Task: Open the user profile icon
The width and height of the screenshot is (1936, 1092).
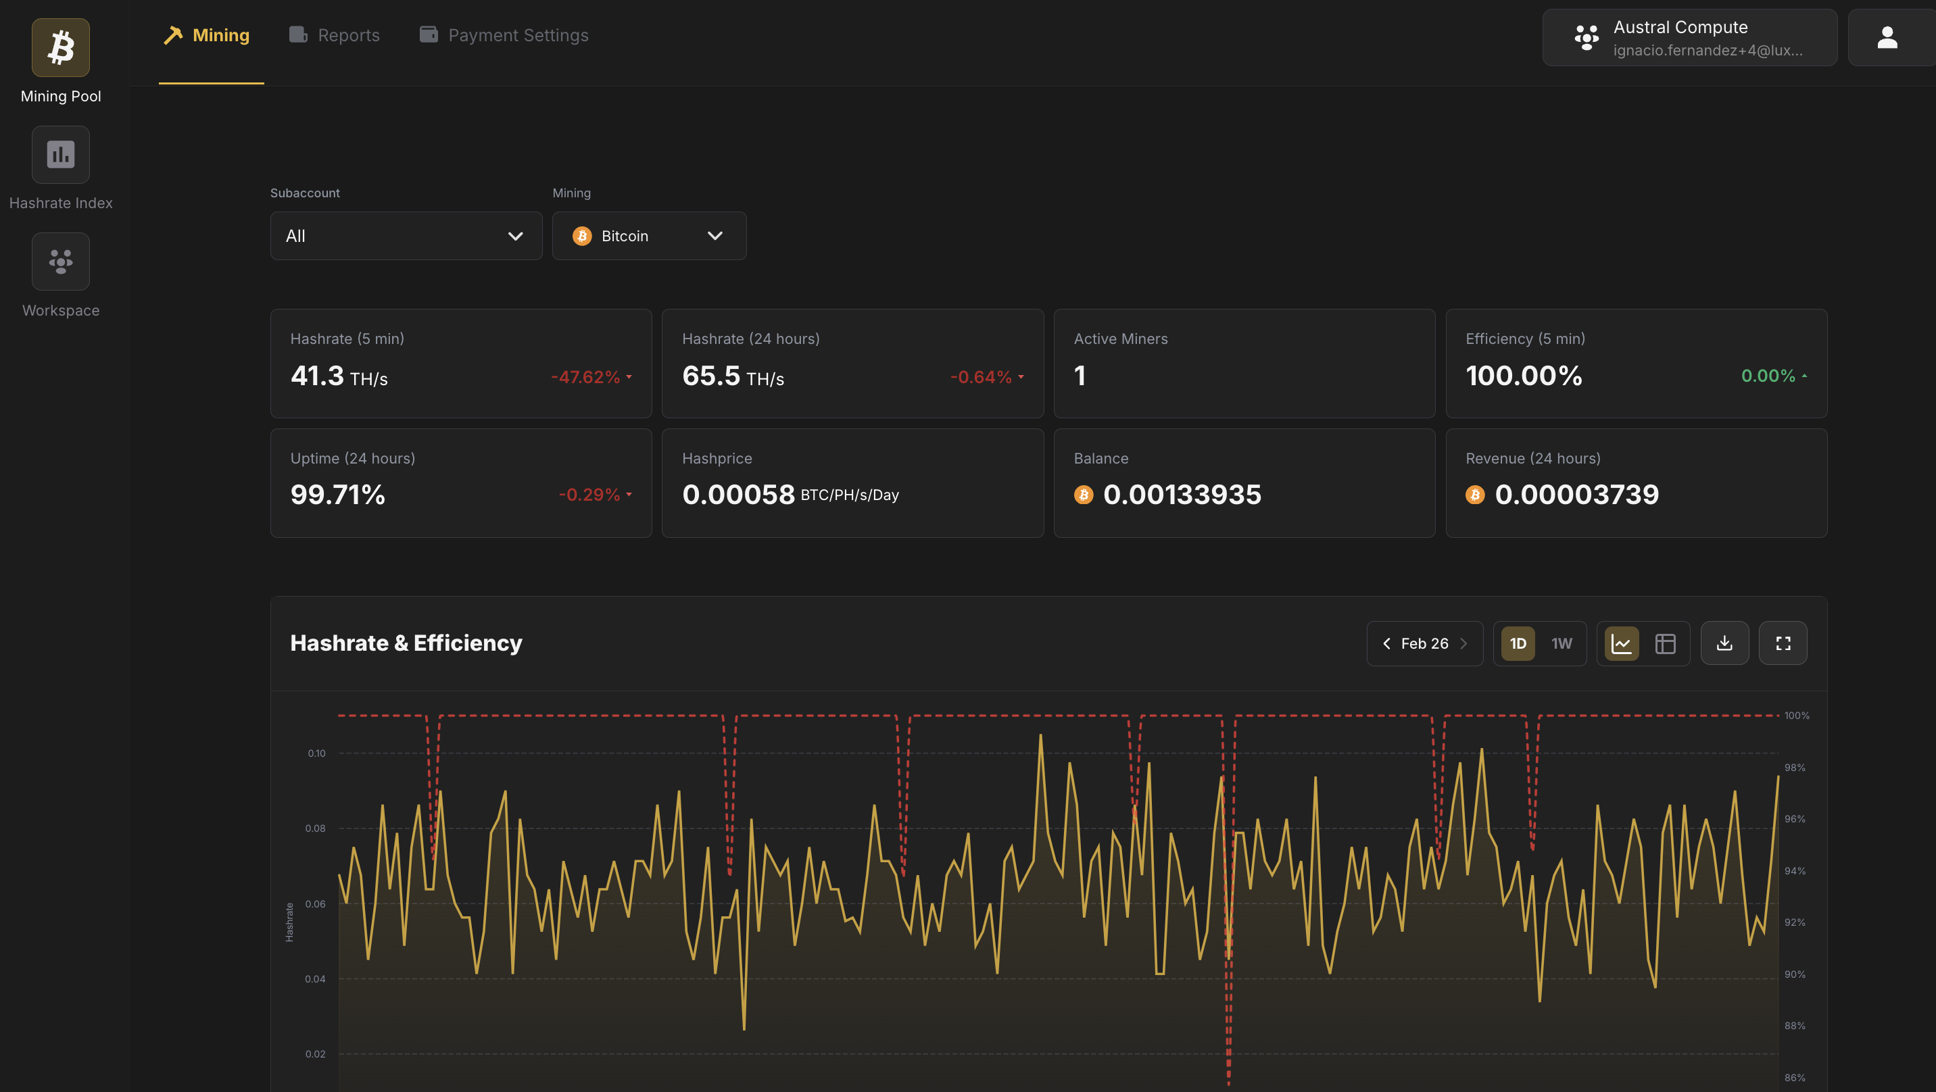Action: [1887, 38]
